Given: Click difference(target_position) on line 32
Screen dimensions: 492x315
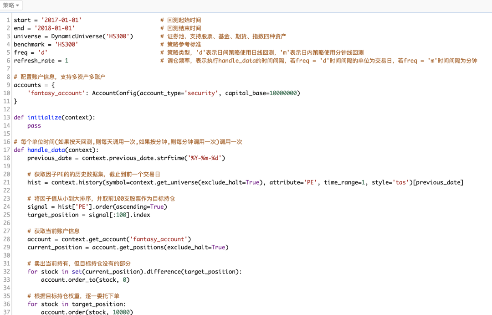Looking at the screenshot, I should (193, 272).
